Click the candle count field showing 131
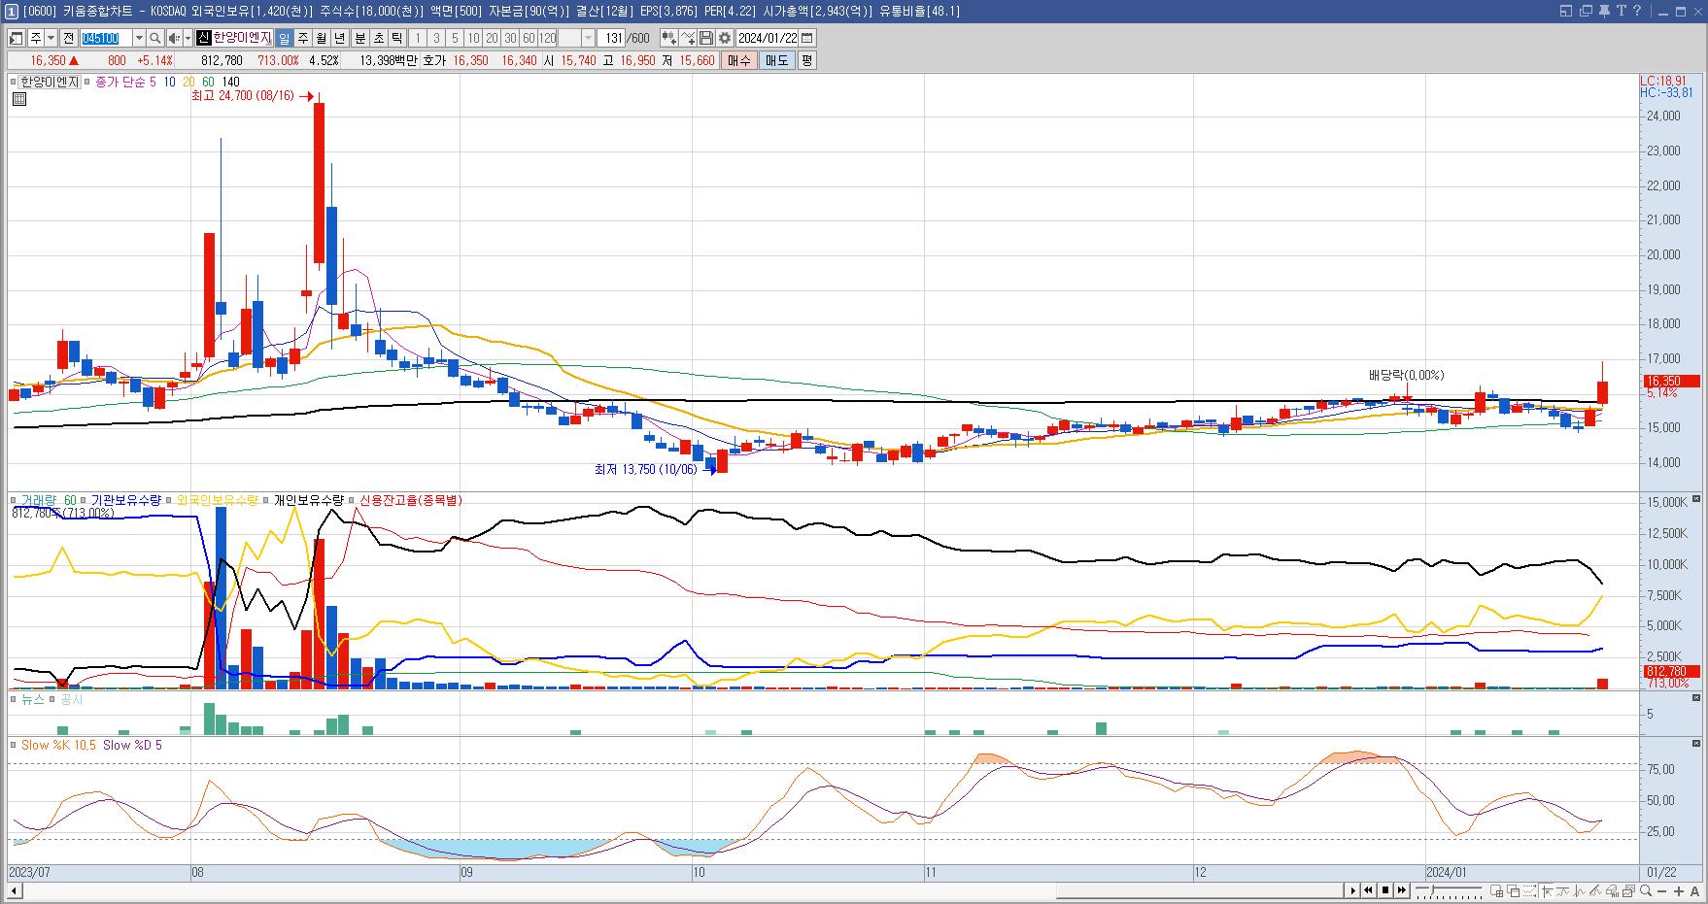The image size is (1708, 904). (611, 38)
